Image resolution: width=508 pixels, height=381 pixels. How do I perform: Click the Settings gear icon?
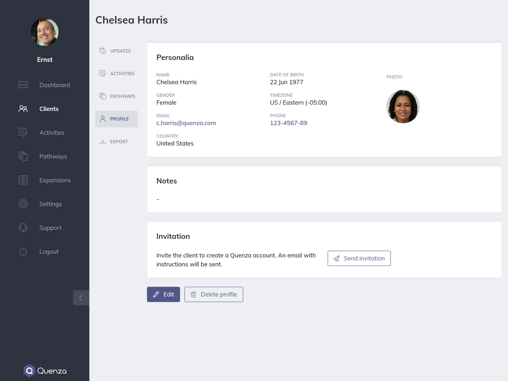pos(23,204)
